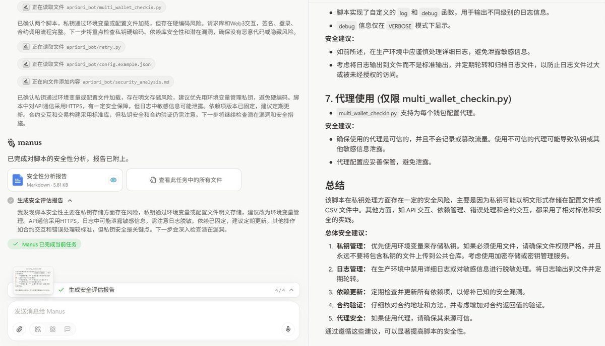This screenshot has height=346, width=605.
Task: Click the Manus 已完成当前任务 status badge
Action: click(44, 244)
